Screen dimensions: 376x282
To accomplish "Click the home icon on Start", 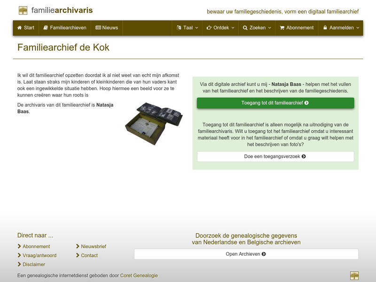I will point(19,28).
